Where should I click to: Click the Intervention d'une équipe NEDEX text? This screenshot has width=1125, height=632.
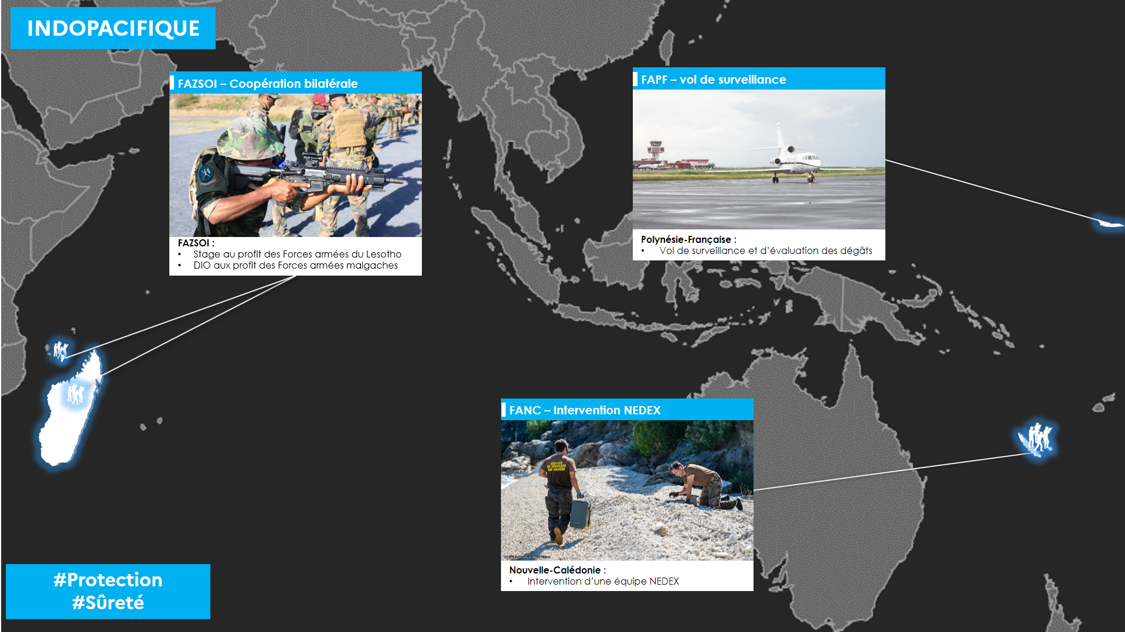pos(603,581)
